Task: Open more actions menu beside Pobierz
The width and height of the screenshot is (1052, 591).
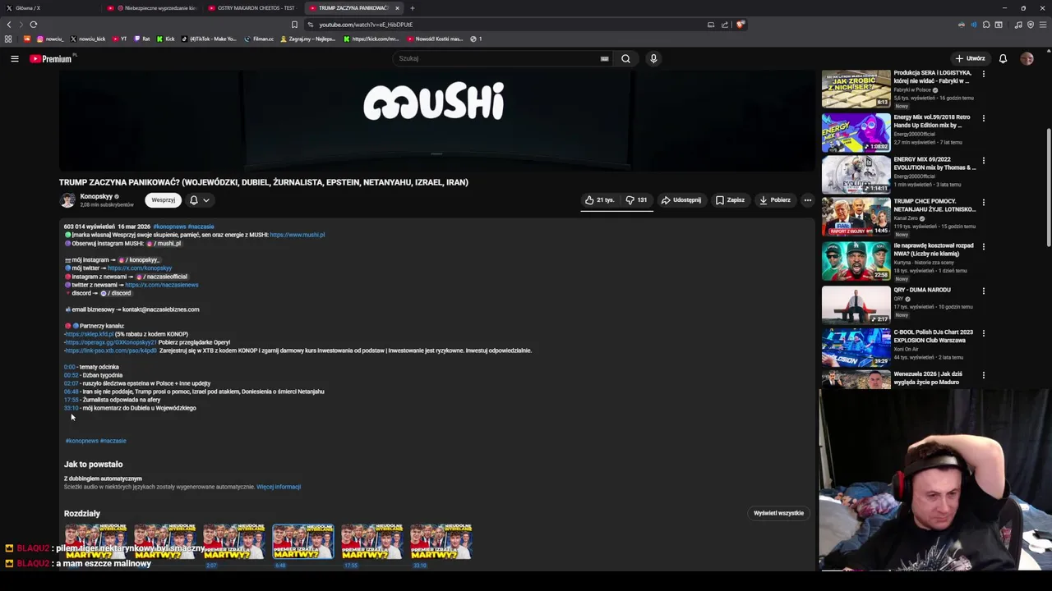Action: tap(807, 200)
